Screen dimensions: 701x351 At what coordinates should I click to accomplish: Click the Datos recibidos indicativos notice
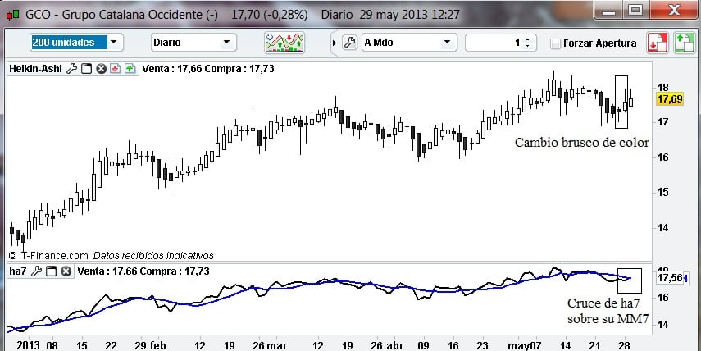[x=153, y=256]
